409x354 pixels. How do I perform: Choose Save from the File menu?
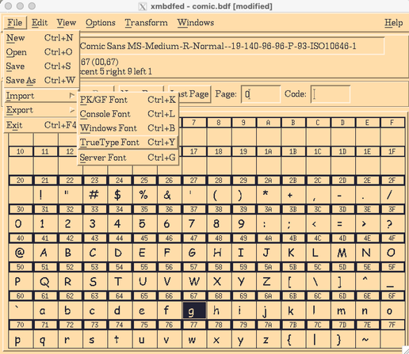[x=41, y=66]
